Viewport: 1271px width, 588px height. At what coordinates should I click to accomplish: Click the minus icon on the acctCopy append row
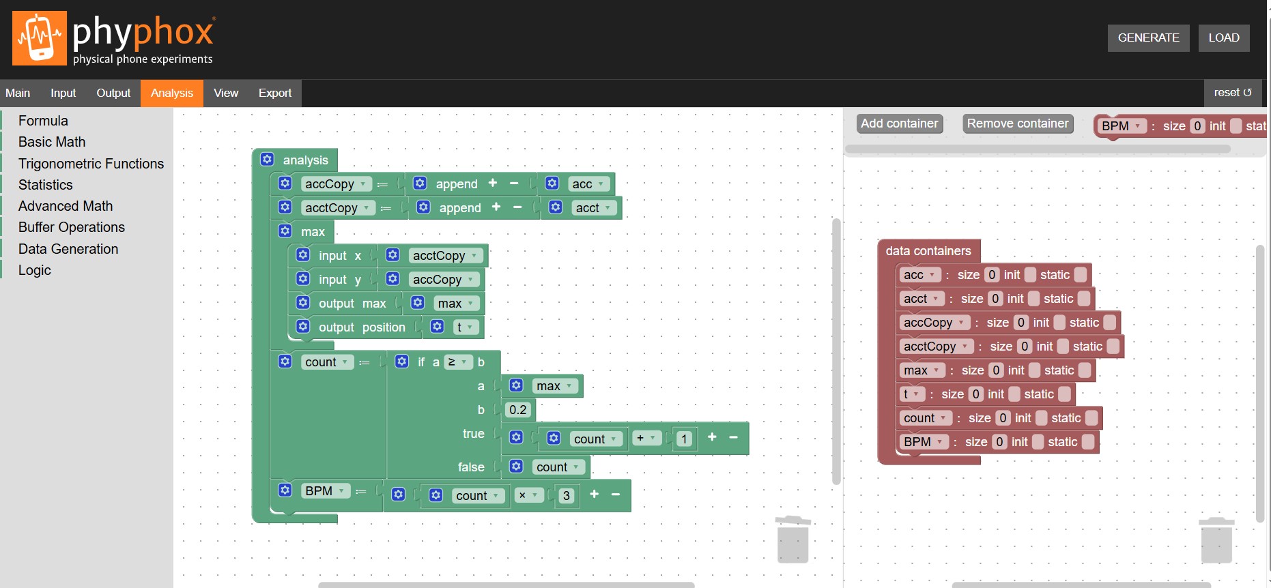[517, 207]
